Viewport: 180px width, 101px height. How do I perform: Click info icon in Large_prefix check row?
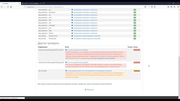[66, 63]
